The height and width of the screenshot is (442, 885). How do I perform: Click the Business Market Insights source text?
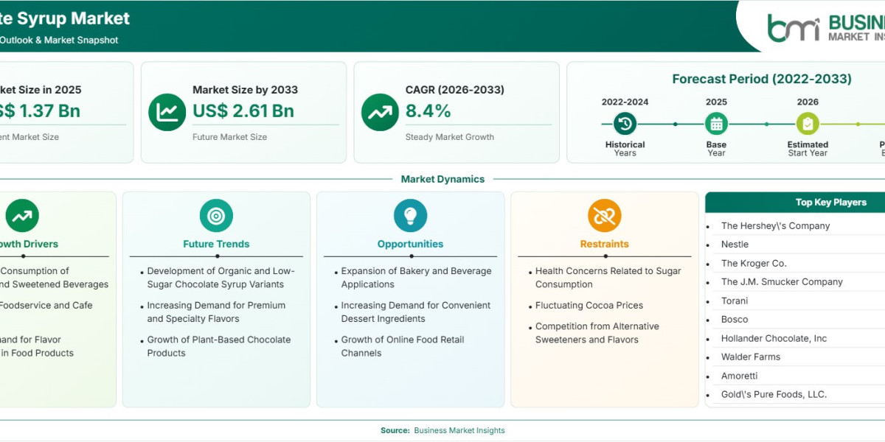459,430
